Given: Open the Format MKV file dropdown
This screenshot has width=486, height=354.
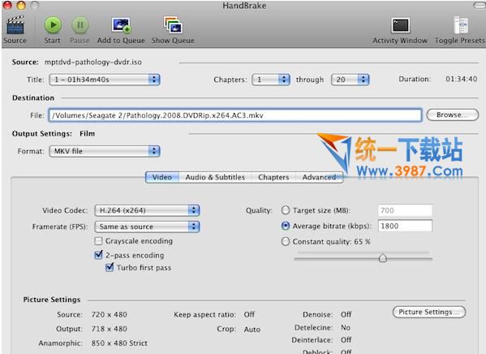Looking at the screenshot, I should pyautogui.click(x=105, y=151).
